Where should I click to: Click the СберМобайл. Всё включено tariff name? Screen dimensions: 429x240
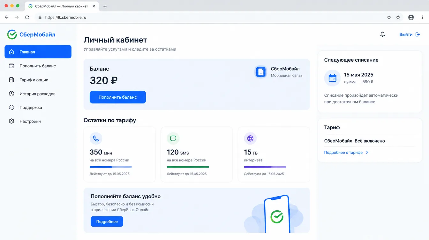(355, 141)
